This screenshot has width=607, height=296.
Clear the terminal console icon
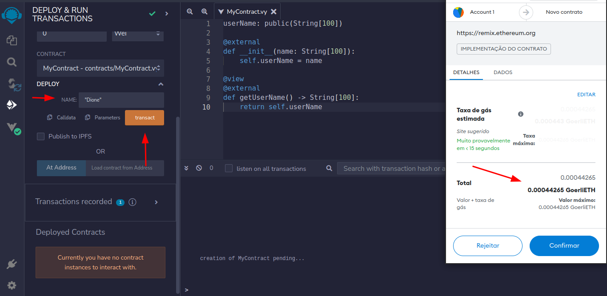(x=199, y=168)
